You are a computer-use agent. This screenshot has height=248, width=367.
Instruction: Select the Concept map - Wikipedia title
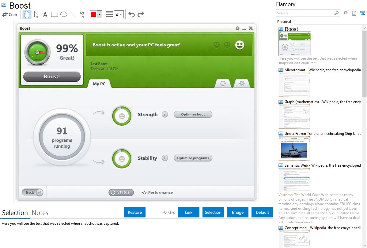point(323,228)
